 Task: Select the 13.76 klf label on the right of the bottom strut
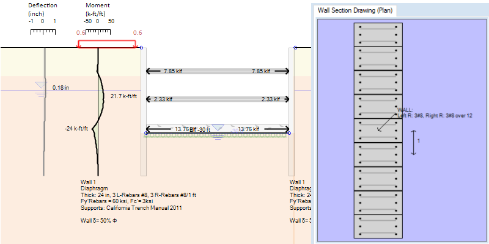(249, 129)
